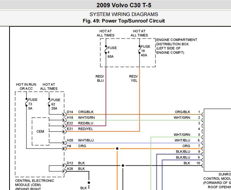Click 'HOT AT ALL TIMES' above Fuse 4
The image size is (231, 190).
click(x=106, y=33)
